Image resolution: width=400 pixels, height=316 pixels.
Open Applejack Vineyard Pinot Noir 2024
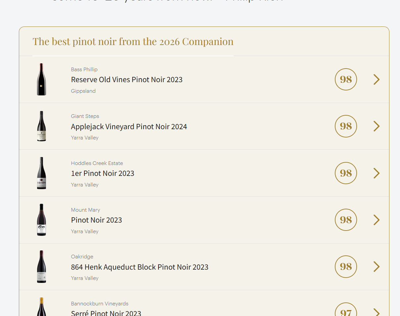click(129, 127)
